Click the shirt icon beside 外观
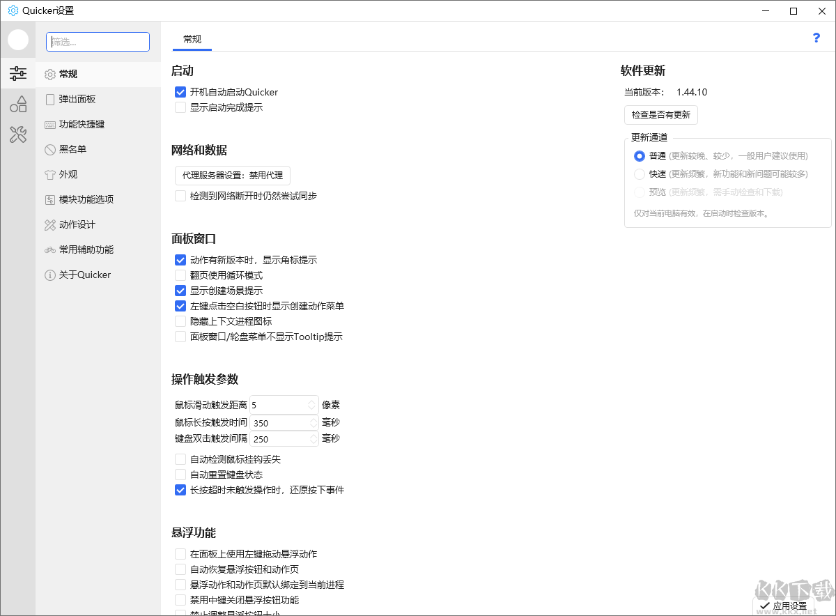 50,174
